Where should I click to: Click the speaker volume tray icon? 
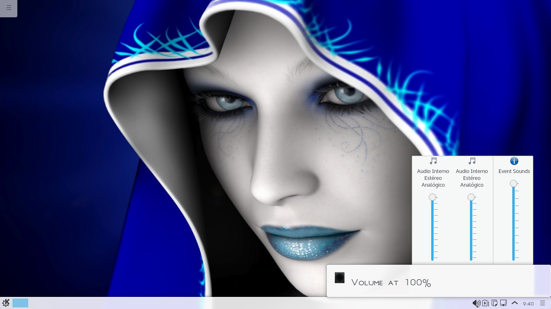tap(476, 303)
